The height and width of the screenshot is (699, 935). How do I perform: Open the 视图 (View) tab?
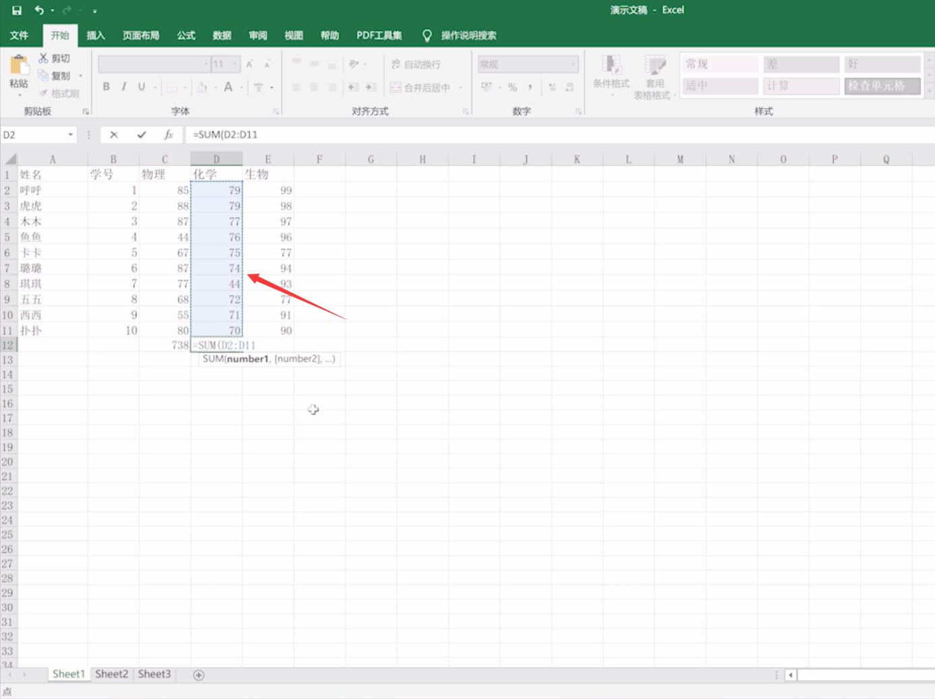click(293, 35)
